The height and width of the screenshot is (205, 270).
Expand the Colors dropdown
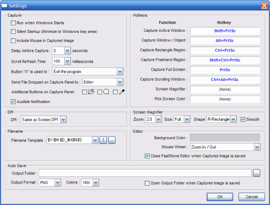pos(96,182)
